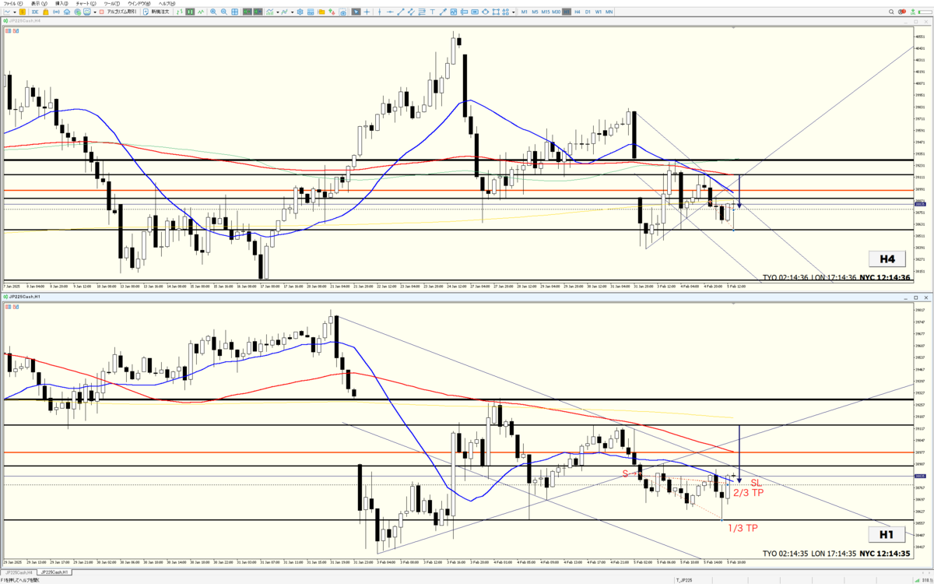Select the M1 timeframe
Viewport: 934px width, 584px height.
(x=524, y=12)
